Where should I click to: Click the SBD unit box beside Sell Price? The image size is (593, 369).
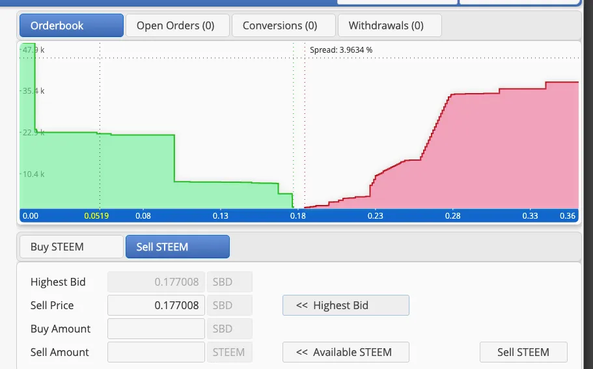(230, 305)
